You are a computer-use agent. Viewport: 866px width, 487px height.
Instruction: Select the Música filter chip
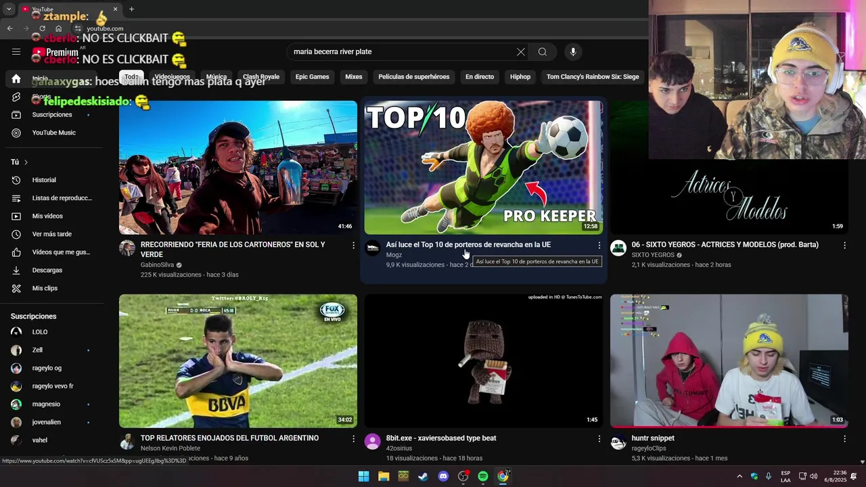(x=216, y=77)
